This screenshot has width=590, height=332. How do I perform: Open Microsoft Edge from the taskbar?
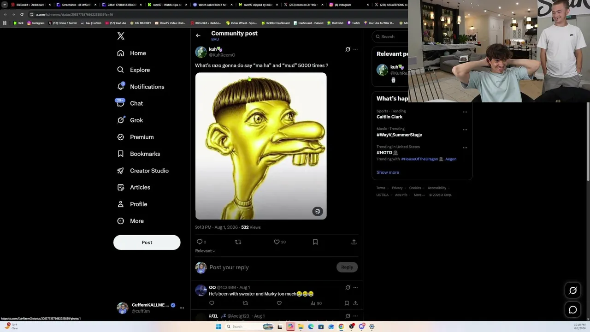click(311, 326)
